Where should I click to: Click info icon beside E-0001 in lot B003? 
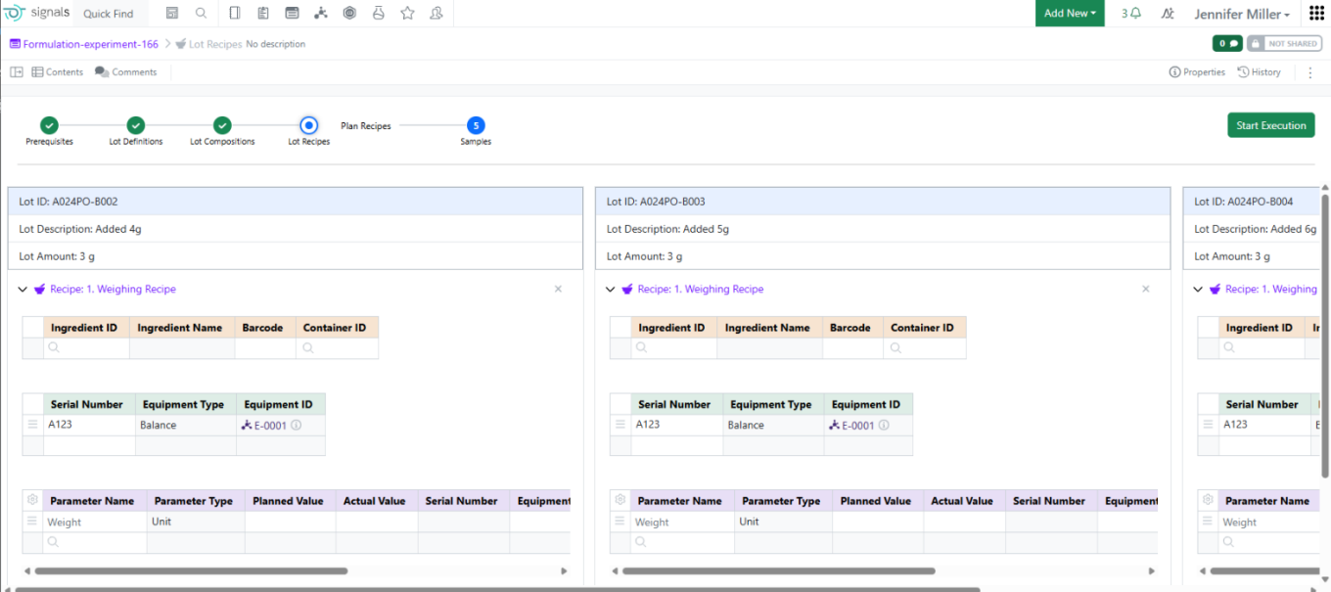pyautogui.click(x=883, y=426)
